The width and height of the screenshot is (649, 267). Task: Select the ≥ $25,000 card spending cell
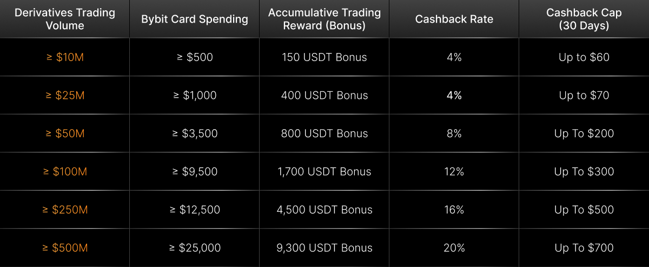coord(195,248)
